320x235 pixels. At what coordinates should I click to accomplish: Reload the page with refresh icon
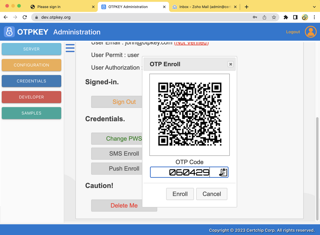[x=24, y=17]
